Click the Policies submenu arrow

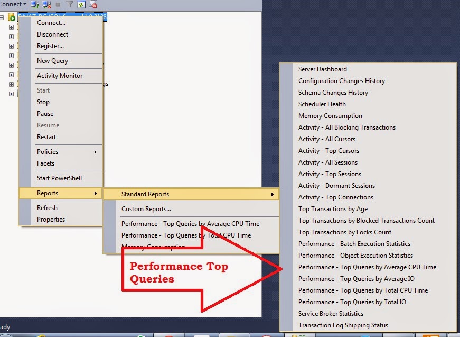(96, 152)
